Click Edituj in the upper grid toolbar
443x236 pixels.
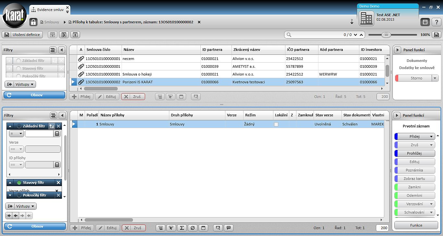pyautogui.click(x=107, y=96)
